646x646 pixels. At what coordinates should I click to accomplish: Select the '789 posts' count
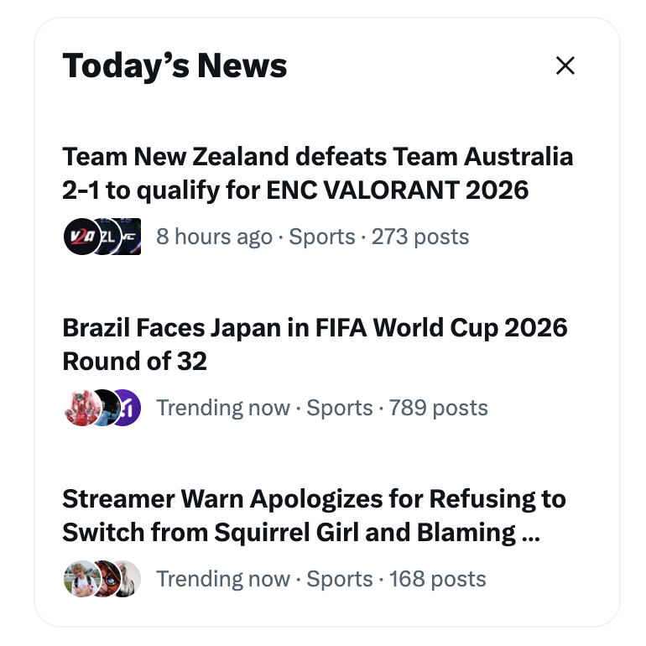[438, 408]
